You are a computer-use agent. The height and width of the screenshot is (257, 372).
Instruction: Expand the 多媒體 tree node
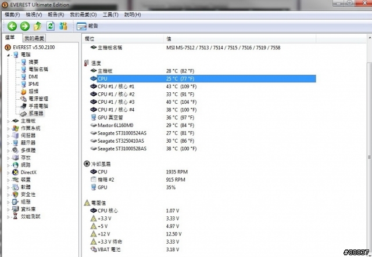(8, 151)
